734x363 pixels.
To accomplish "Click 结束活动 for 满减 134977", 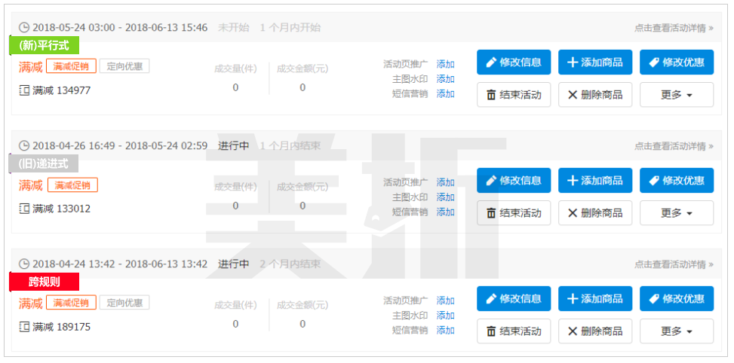I will coord(514,95).
